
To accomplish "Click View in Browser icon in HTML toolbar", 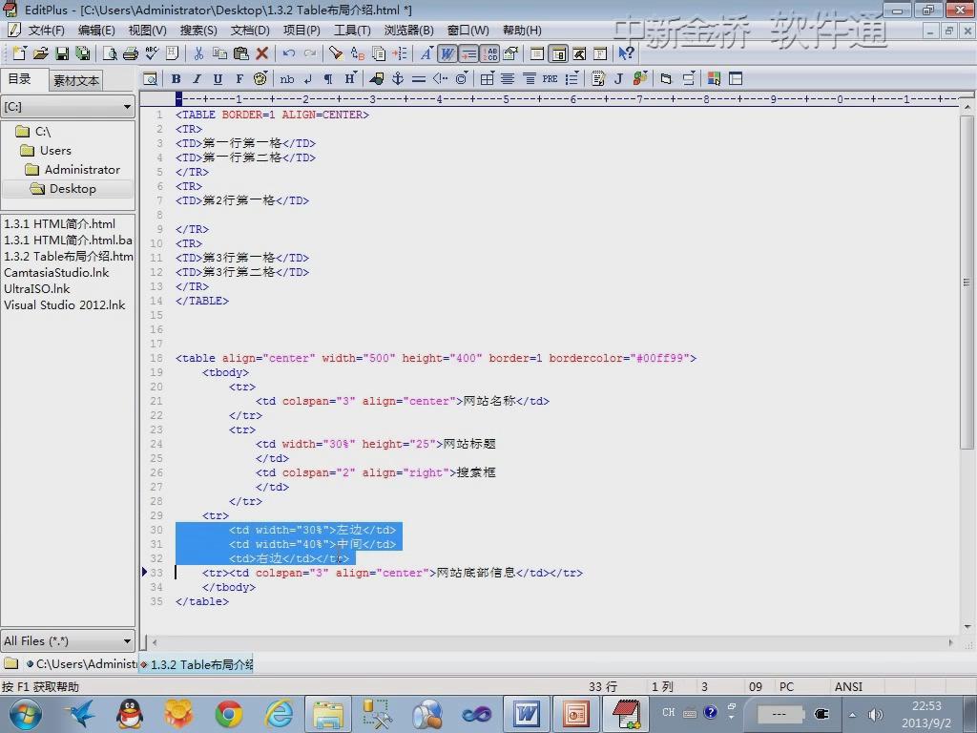I will [150, 79].
